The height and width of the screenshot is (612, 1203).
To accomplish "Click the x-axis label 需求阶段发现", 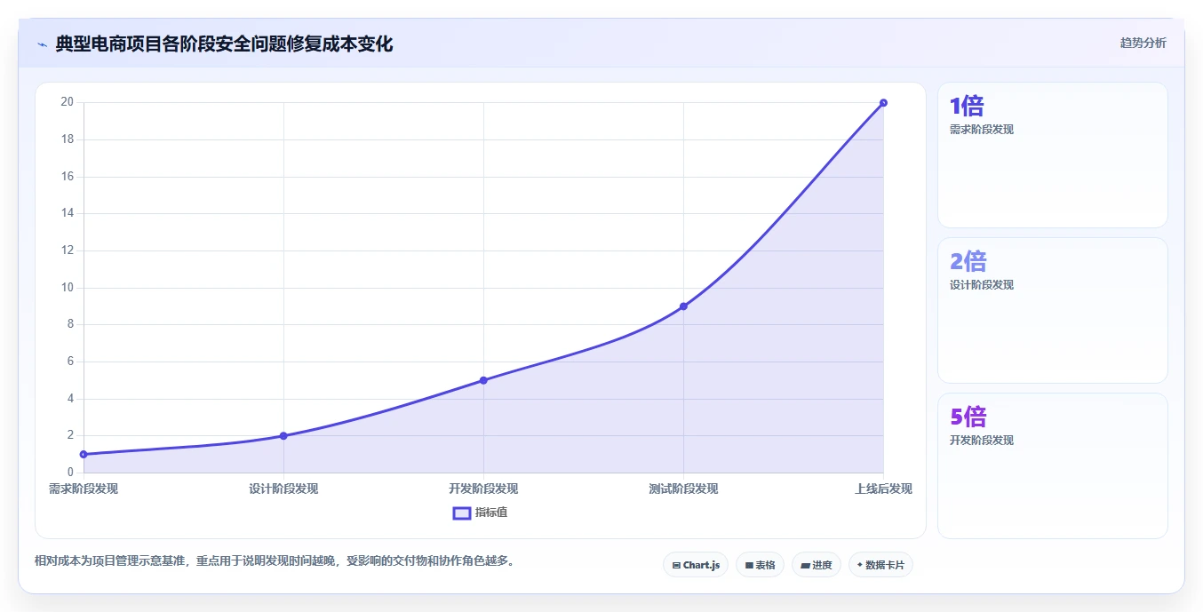I will (x=84, y=489).
